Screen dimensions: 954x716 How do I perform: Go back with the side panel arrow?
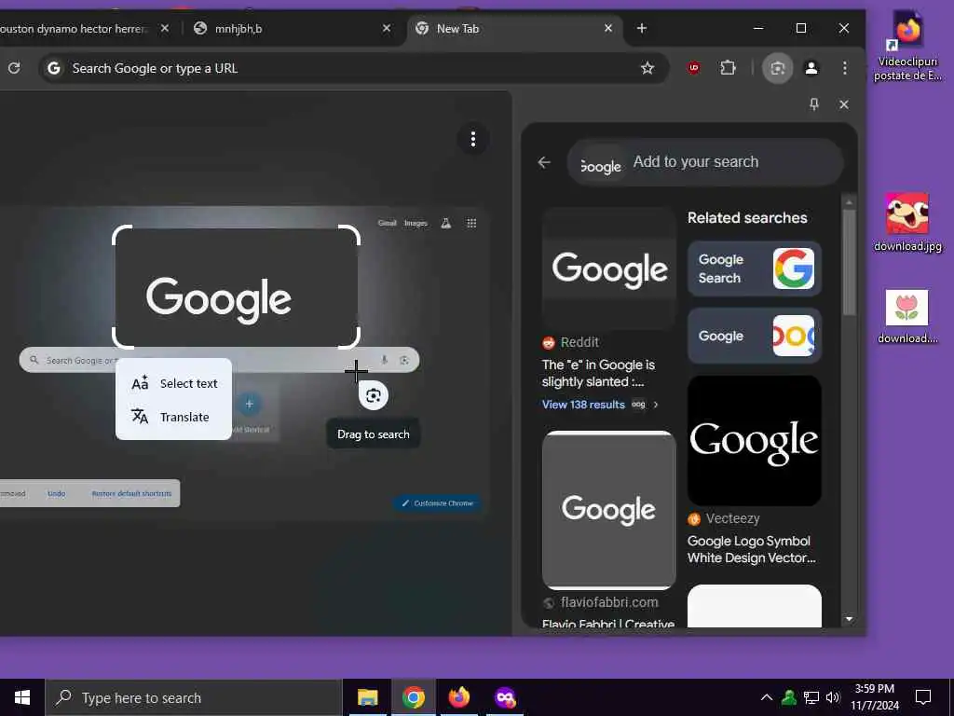(544, 162)
